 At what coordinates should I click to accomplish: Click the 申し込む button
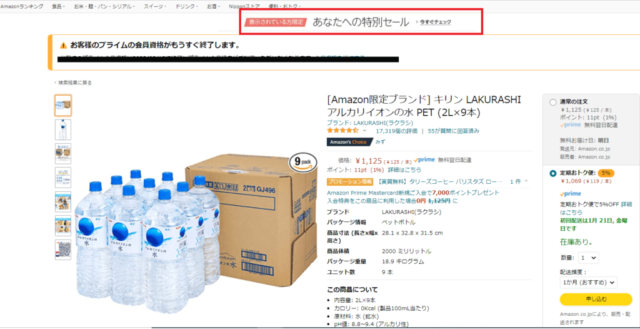tap(596, 299)
